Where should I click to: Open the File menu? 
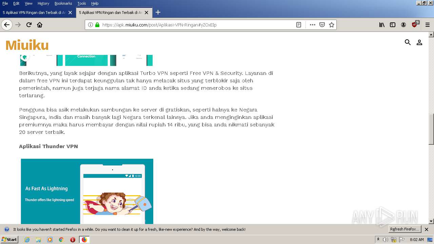(x=5, y=3)
